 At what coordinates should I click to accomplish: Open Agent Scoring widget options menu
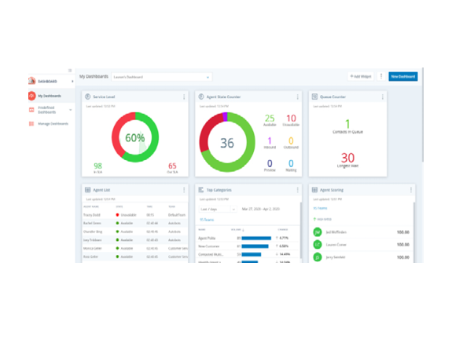click(x=411, y=190)
